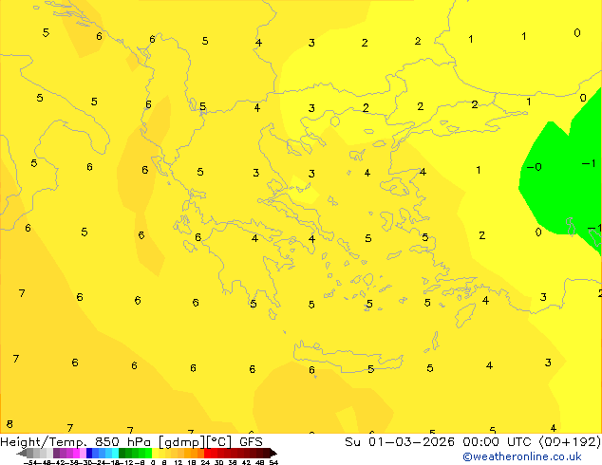Image resolution: width=602 pixels, height=465 pixels.
Task: Select the dark blue legend swatch above -30
Action: (89, 453)
